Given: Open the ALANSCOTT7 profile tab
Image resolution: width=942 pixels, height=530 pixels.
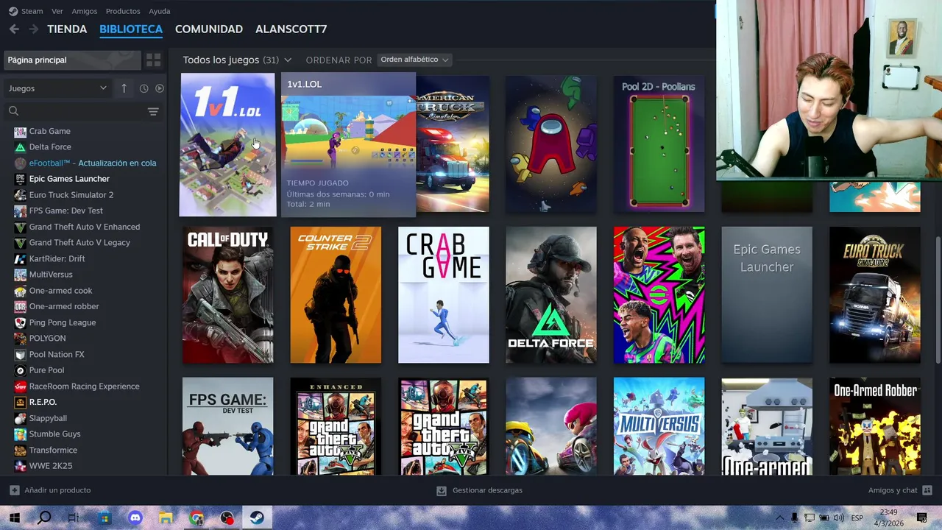Looking at the screenshot, I should (x=291, y=29).
